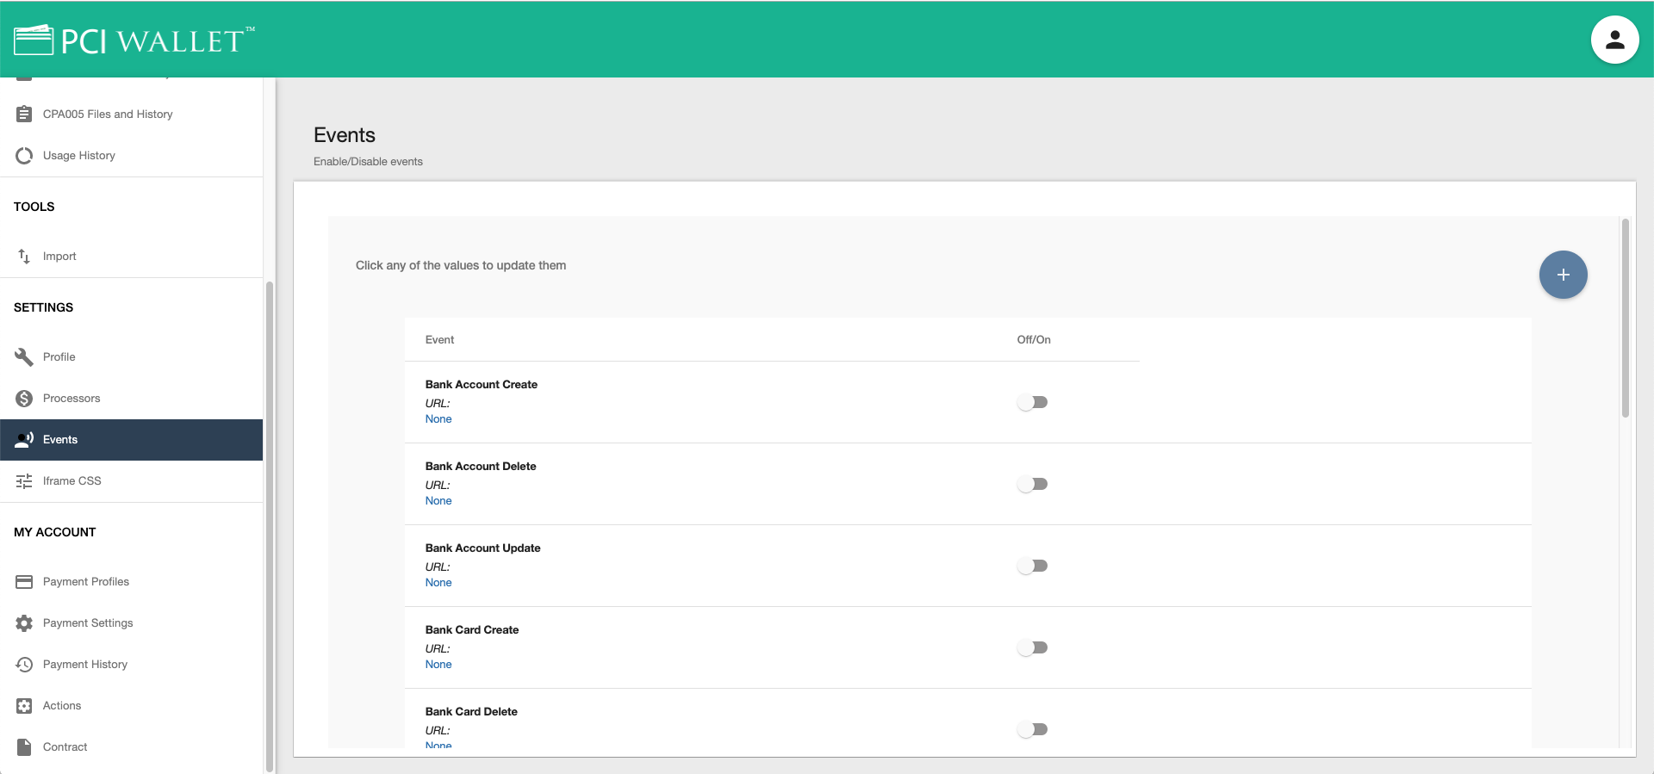Edit the Bank Account Create URL value None
Screen dimensions: 1654x774
point(438,418)
